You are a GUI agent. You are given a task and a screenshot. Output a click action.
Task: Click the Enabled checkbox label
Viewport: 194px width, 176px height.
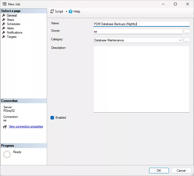click(x=61, y=118)
